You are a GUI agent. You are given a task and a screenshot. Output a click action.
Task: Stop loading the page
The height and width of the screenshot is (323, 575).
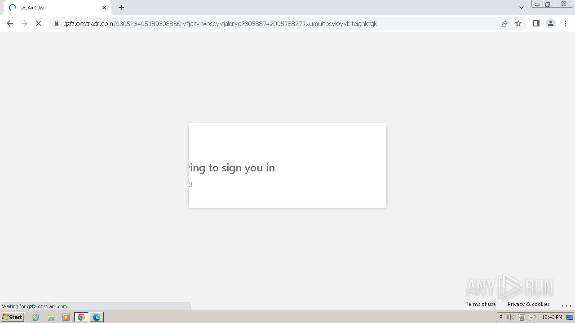pos(39,23)
